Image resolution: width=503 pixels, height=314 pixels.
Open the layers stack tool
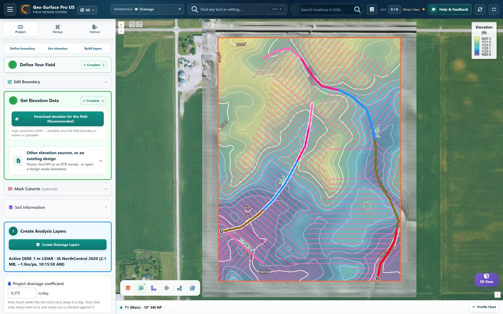(128, 288)
